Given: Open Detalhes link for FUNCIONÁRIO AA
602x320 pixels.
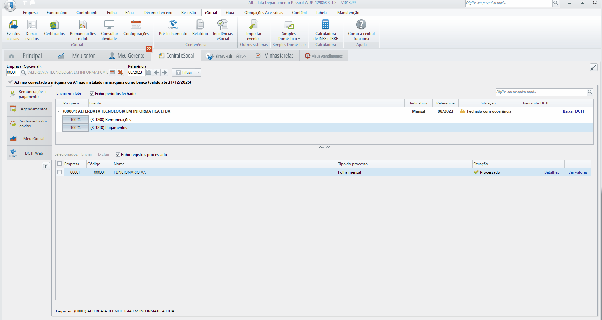Looking at the screenshot, I should (x=551, y=172).
